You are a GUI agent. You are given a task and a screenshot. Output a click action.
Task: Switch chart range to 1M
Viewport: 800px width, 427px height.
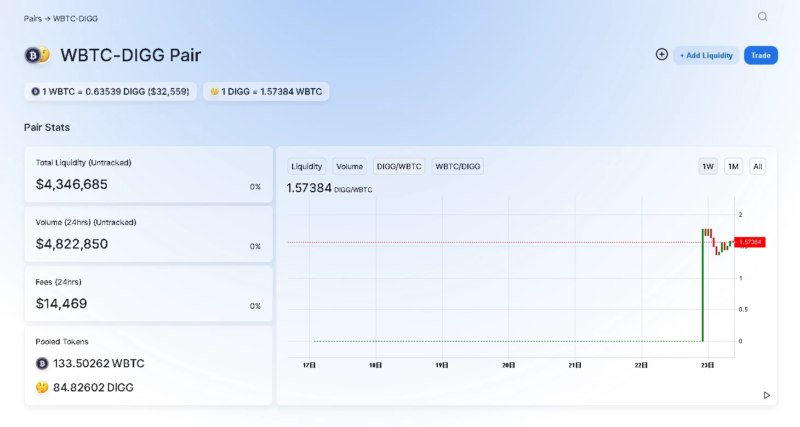pos(733,166)
